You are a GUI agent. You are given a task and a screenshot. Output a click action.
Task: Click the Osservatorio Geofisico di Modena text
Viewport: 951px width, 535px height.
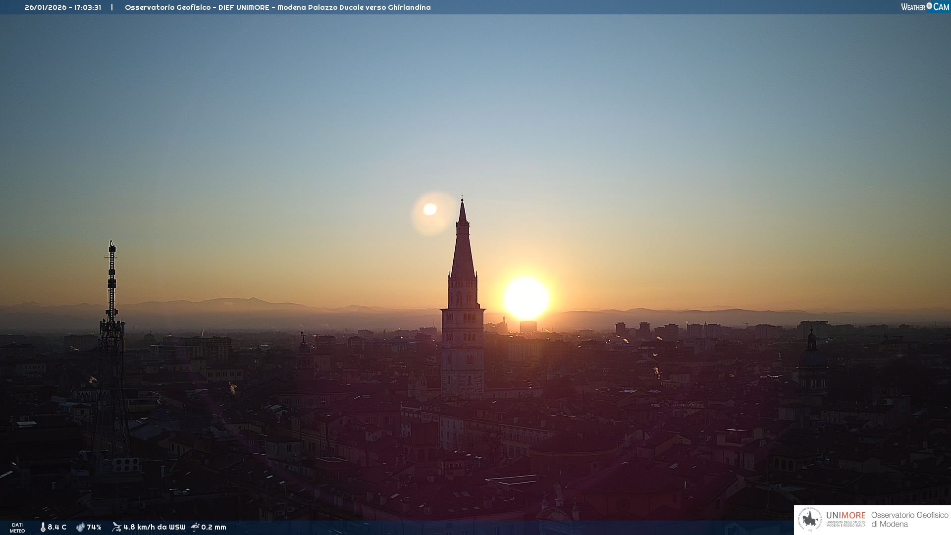[909, 520]
